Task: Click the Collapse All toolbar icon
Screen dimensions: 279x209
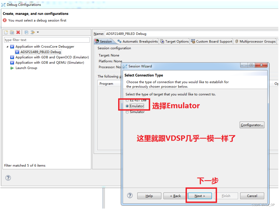Action: 26,32
